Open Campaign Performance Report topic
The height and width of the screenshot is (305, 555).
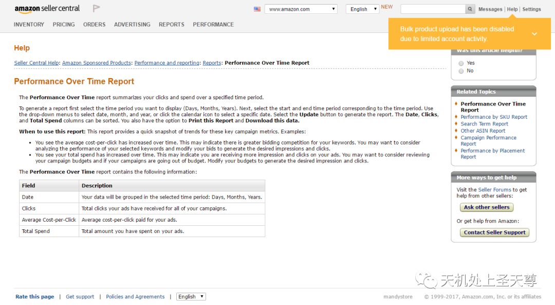coord(488,140)
